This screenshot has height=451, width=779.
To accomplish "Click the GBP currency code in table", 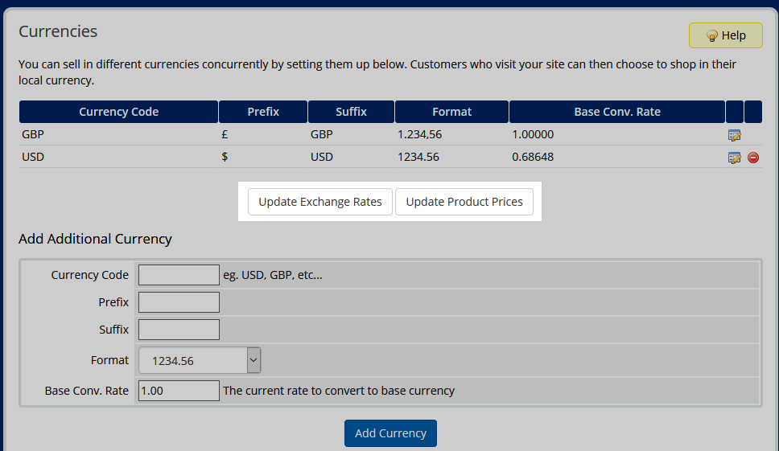I will 33,135.
